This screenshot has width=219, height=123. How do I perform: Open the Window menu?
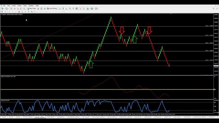coord(31,6)
